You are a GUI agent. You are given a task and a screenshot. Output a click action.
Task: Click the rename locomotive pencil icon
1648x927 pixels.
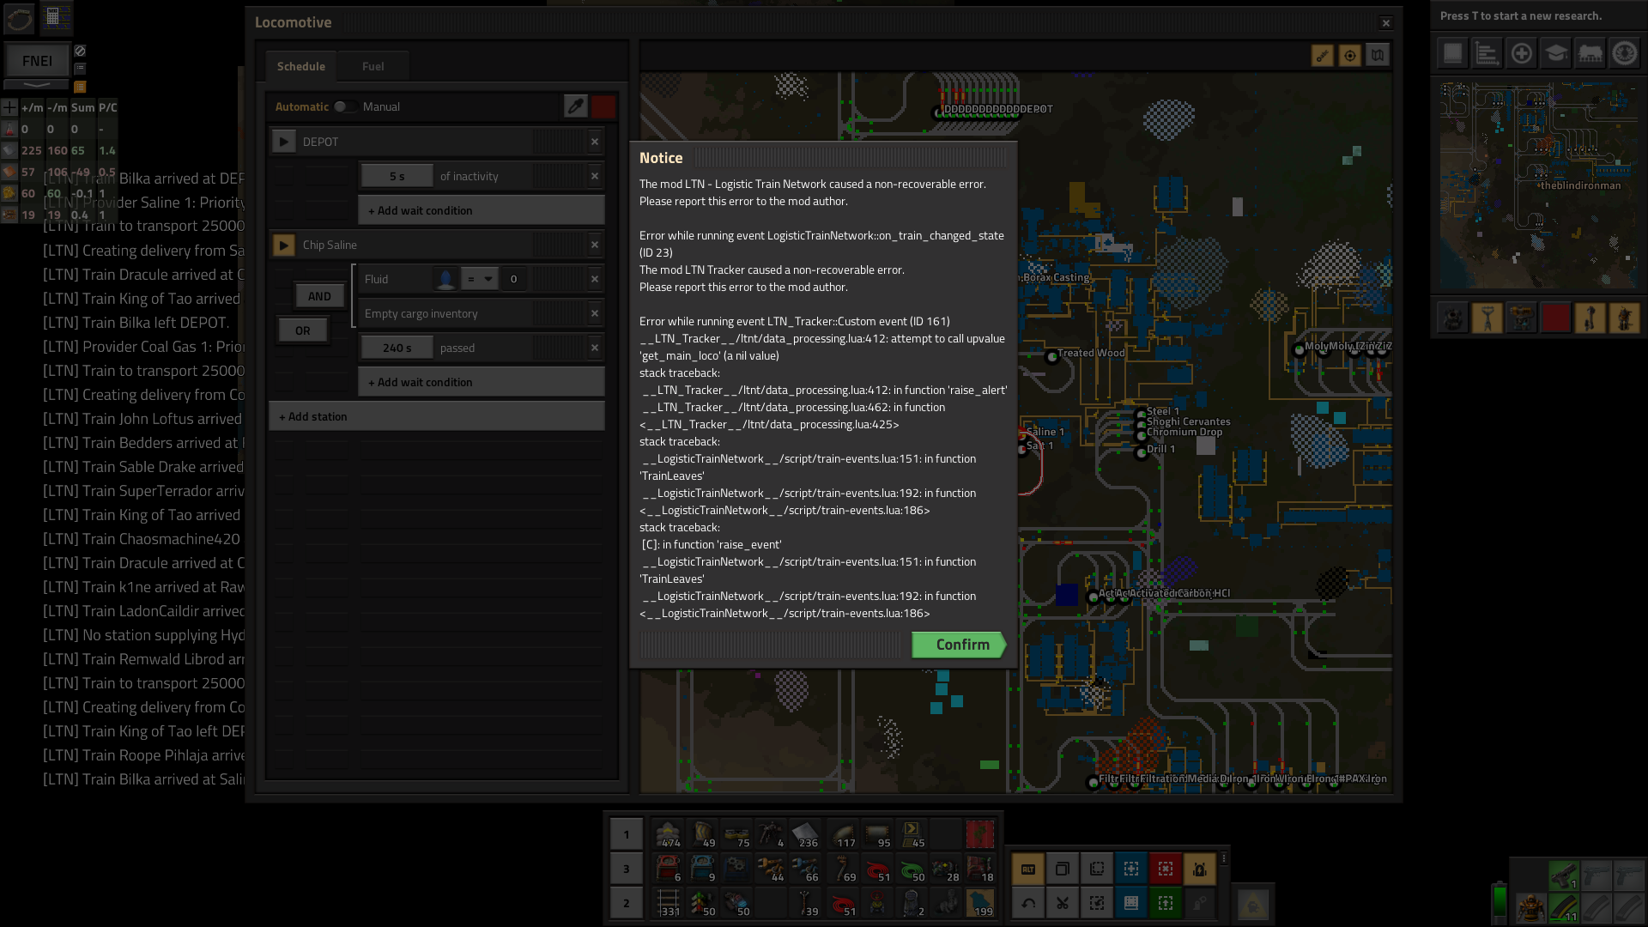click(x=575, y=106)
